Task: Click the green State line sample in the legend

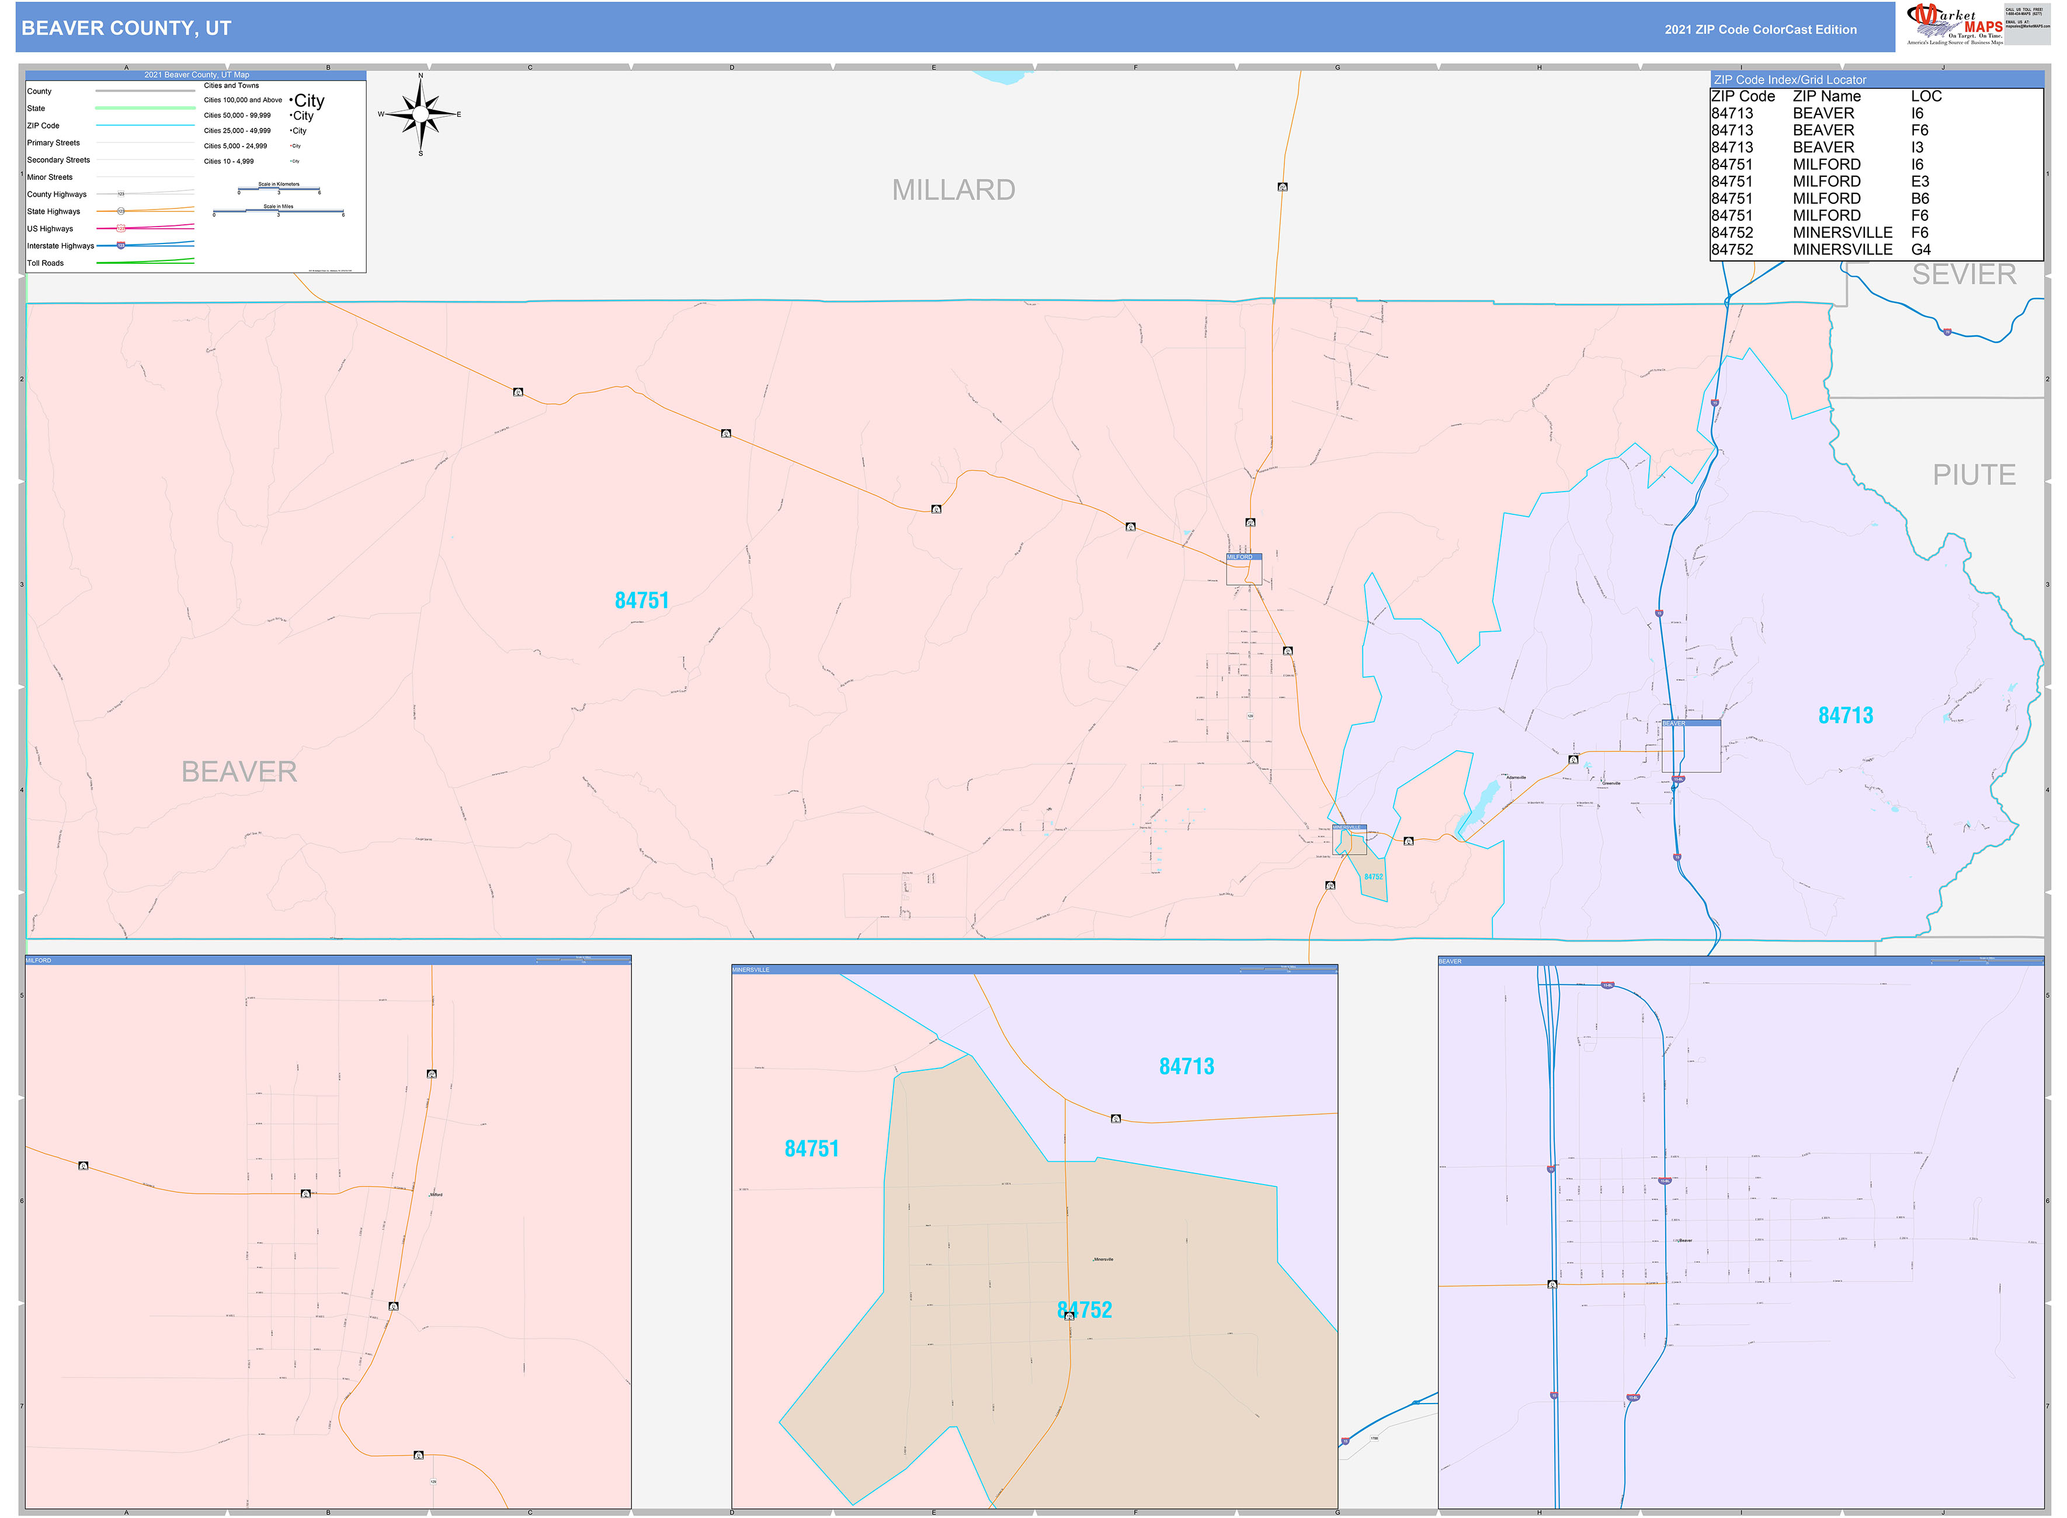Action: [145, 109]
